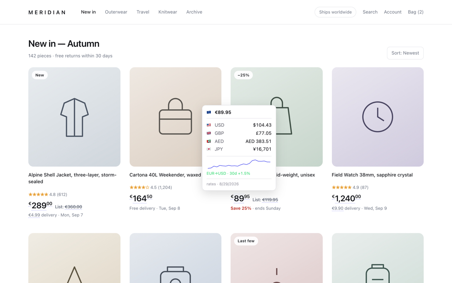Click the 'ends Sunday' text
The width and height of the screenshot is (452, 283).
coord(268,208)
